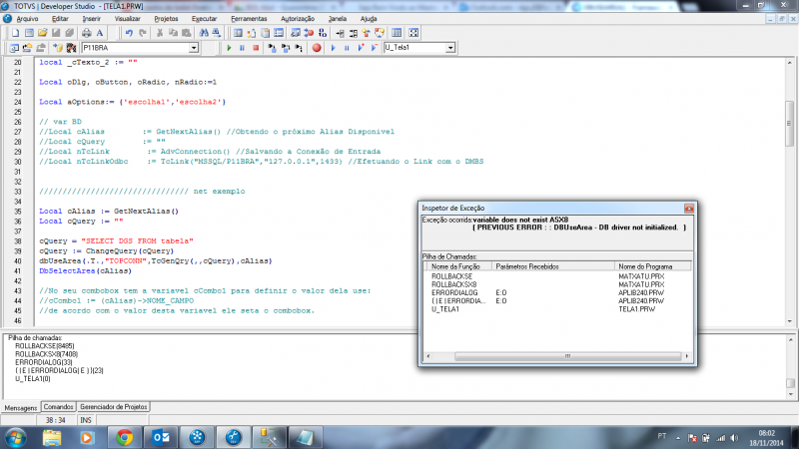The width and height of the screenshot is (799, 449).
Task: Click the blue debug play icon
Action: 334,48
